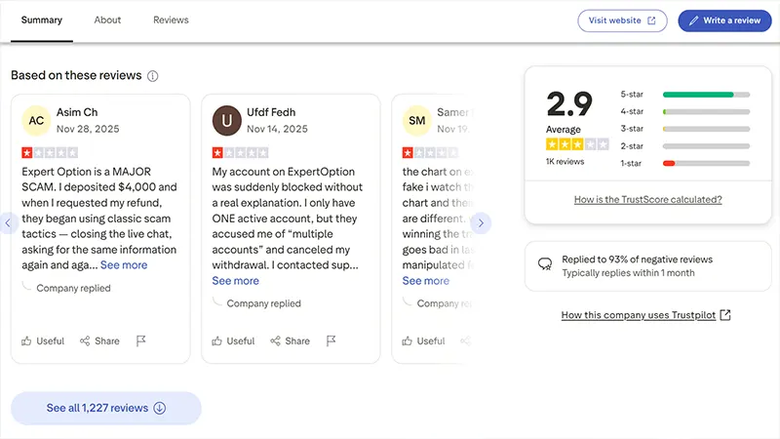
Task: Click the Ufdf Fedh reviewer name
Action: click(x=271, y=112)
